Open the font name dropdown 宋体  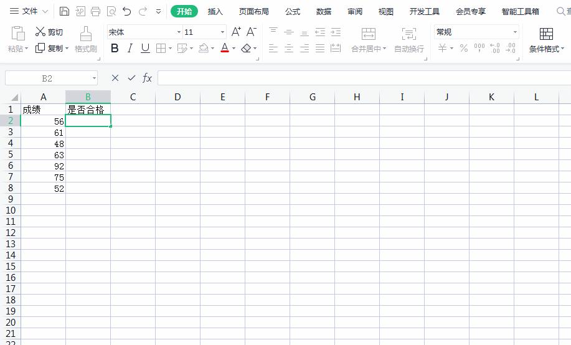[179, 32]
